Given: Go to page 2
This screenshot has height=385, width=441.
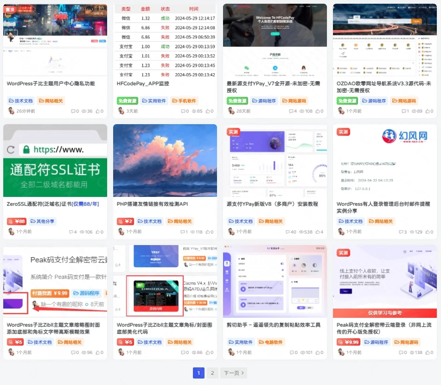Looking at the screenshot, I should pyautogui.click(x=212, y=373).
